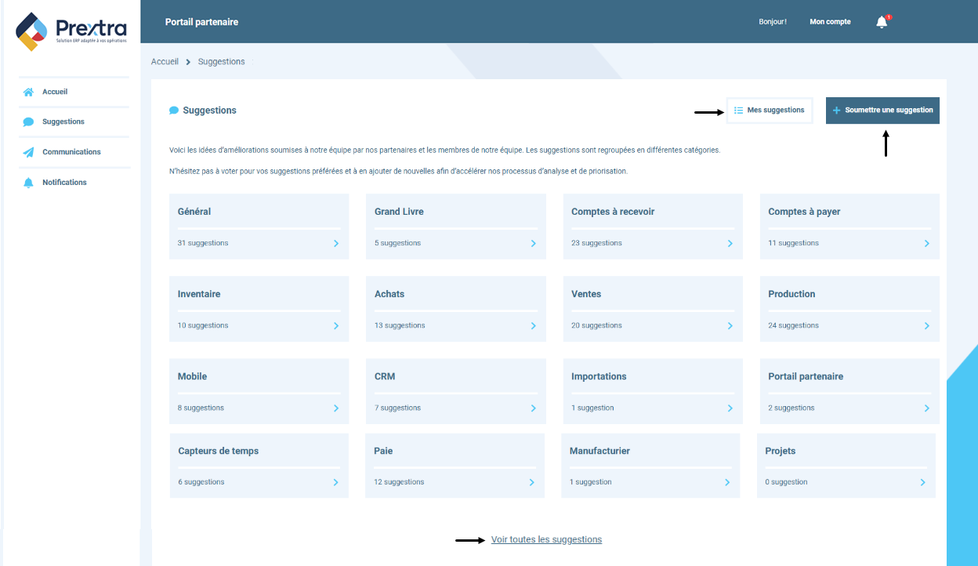This screenshot has width=978, height=566.
Task: Select the CRM suggestions card
Action: [455, 391]
